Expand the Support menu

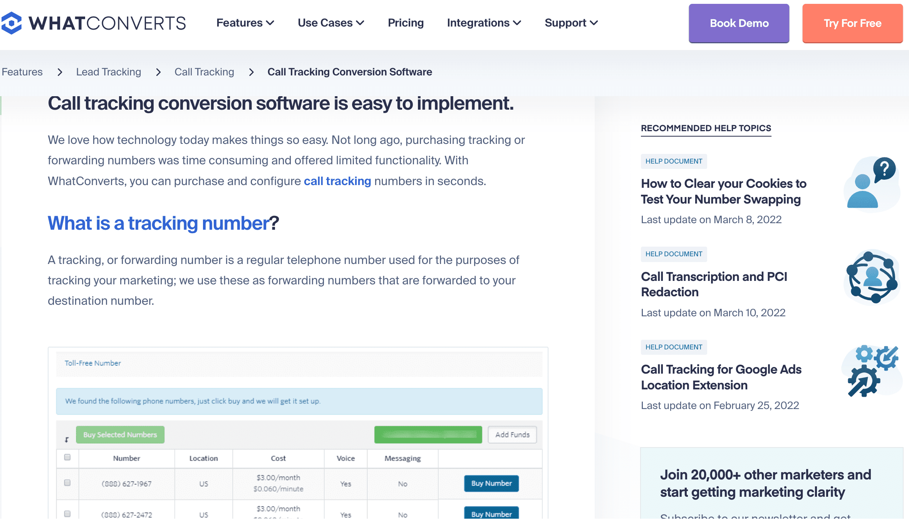pyautogui.click(x=571, y=23)
